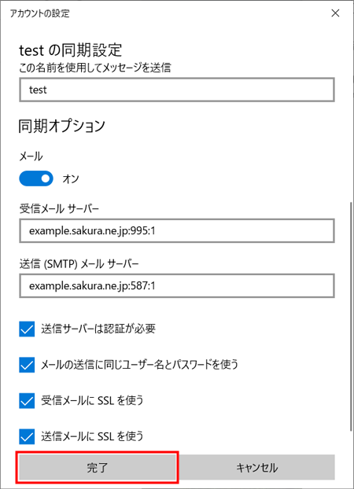Viewport: 354px width, 489px height.
Task: Click the 送信 (SMTP) メール サーバー label
Action: (x=79, y=264)
